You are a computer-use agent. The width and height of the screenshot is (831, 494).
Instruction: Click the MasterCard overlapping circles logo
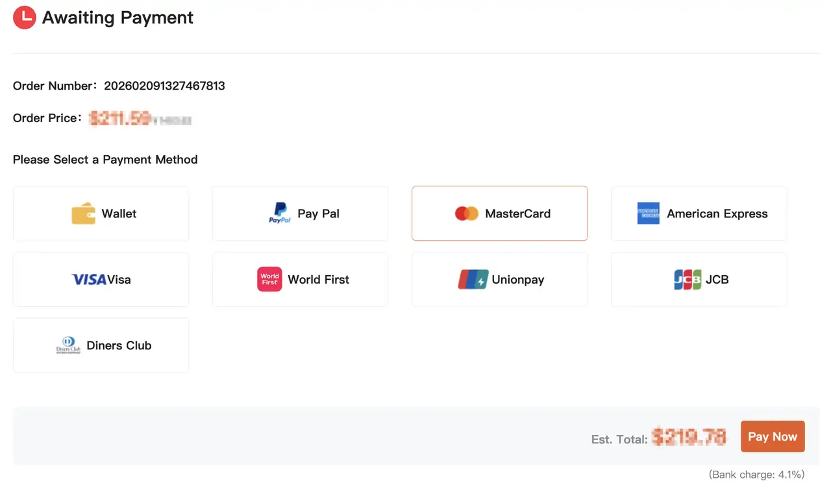coord(466,214)
